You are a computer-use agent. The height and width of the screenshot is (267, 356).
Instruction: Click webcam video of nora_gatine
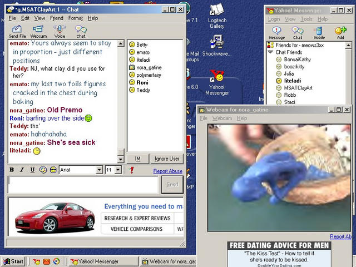click(279, 178)
